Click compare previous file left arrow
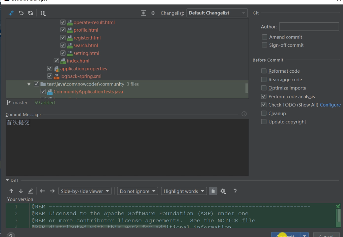Screen dimensions: 343x237 pyautogui.click(x=42, y=191)
